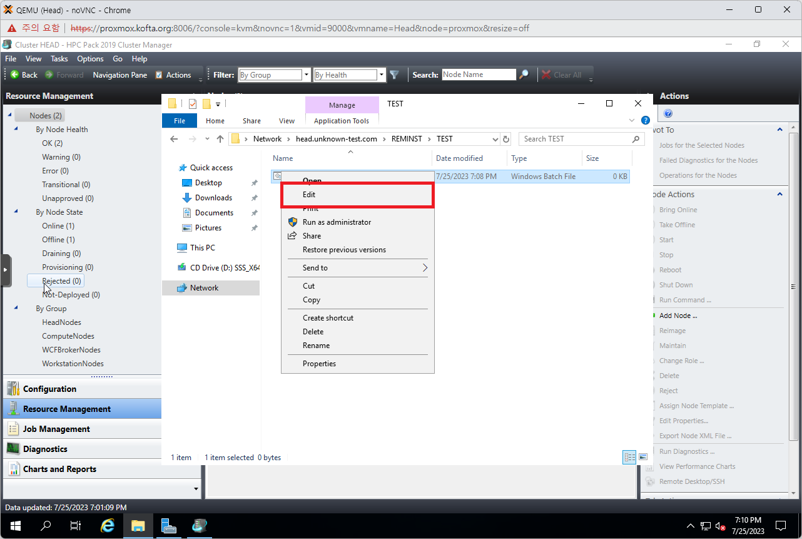Viewport: 802px width, 539px height.
Task: Collapse the Node Actions section
Action: (779, 195)
